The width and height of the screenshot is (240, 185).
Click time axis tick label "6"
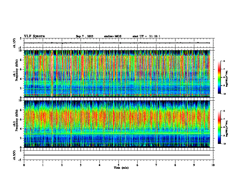[138, 165]
